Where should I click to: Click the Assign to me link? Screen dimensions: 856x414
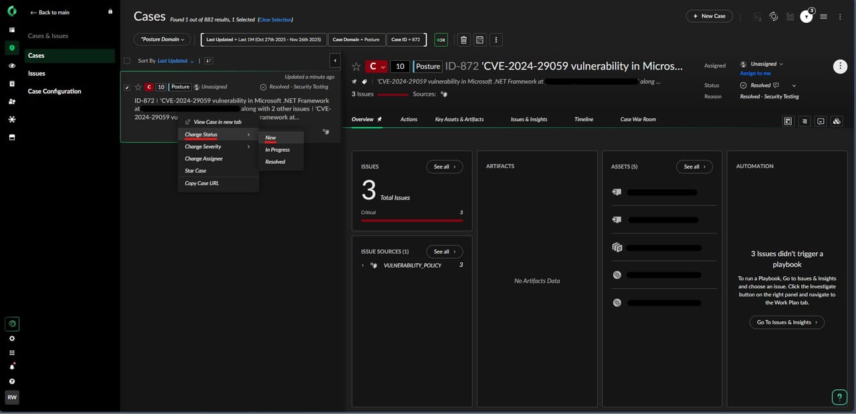click(755, 73)
